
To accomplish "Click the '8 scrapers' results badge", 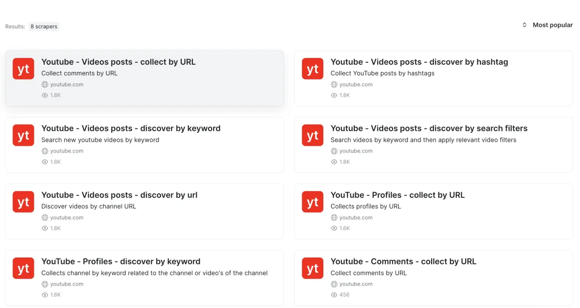I will pos(44,27).
